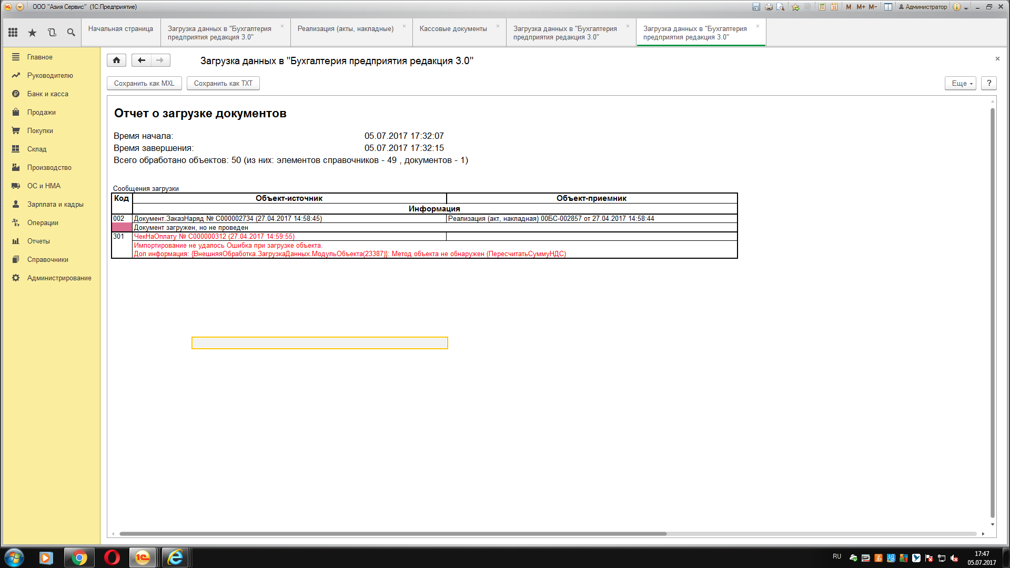
Task: Open the Склад section
Action: coord(51,149)
